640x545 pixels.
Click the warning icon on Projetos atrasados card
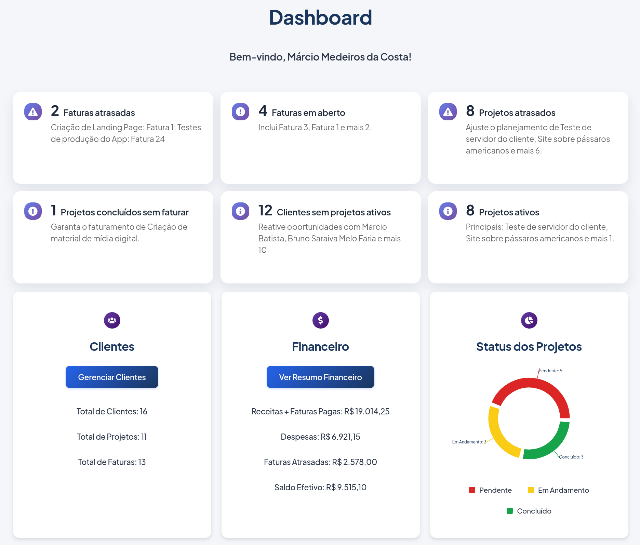(x=448, y=111)
